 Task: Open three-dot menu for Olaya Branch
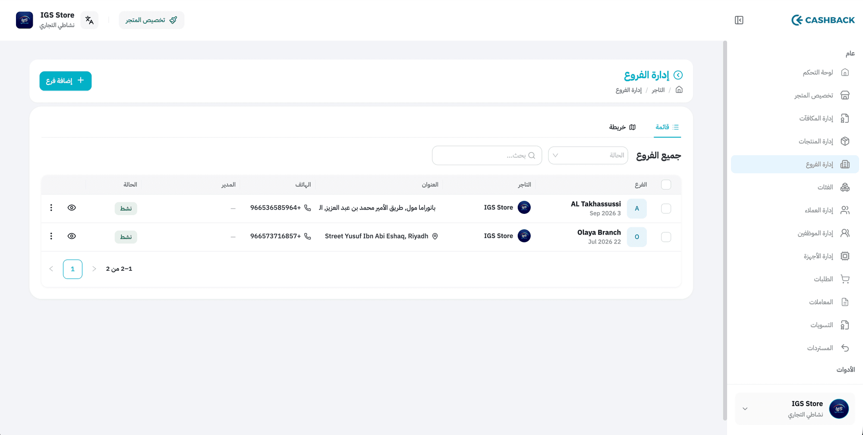(51, 236)
